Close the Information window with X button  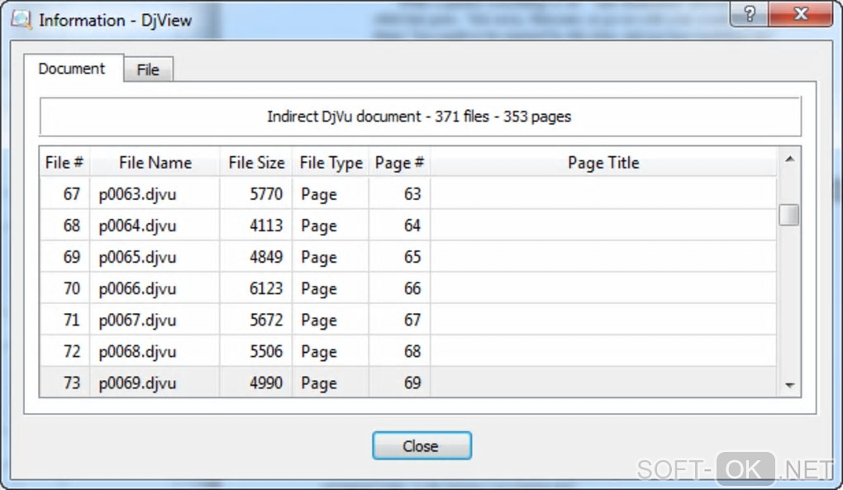click(801, 13)
